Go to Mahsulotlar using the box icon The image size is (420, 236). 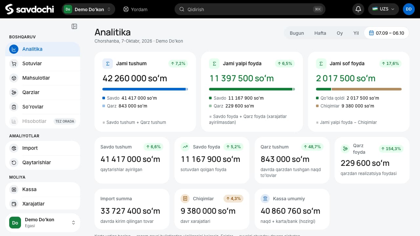(14, 78)
